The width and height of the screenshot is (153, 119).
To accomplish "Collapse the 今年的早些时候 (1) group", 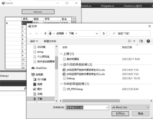I will pos(61,84).
